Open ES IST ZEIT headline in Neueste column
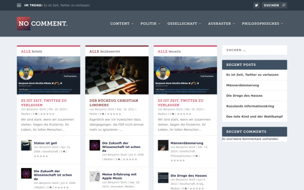The width and height of the screenshot is (304, 190). click(x=180, y=103)
